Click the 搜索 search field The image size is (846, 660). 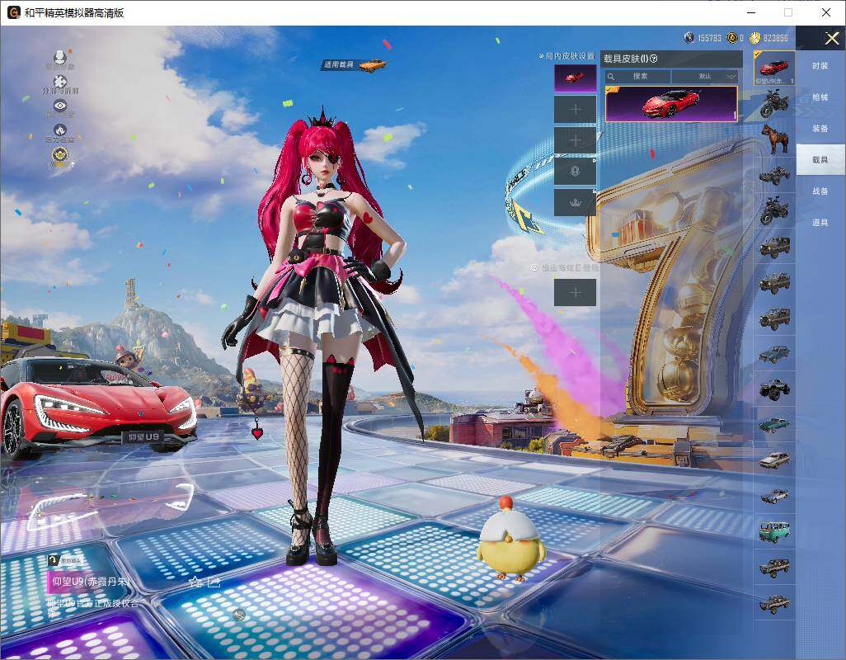pos(637,76)
